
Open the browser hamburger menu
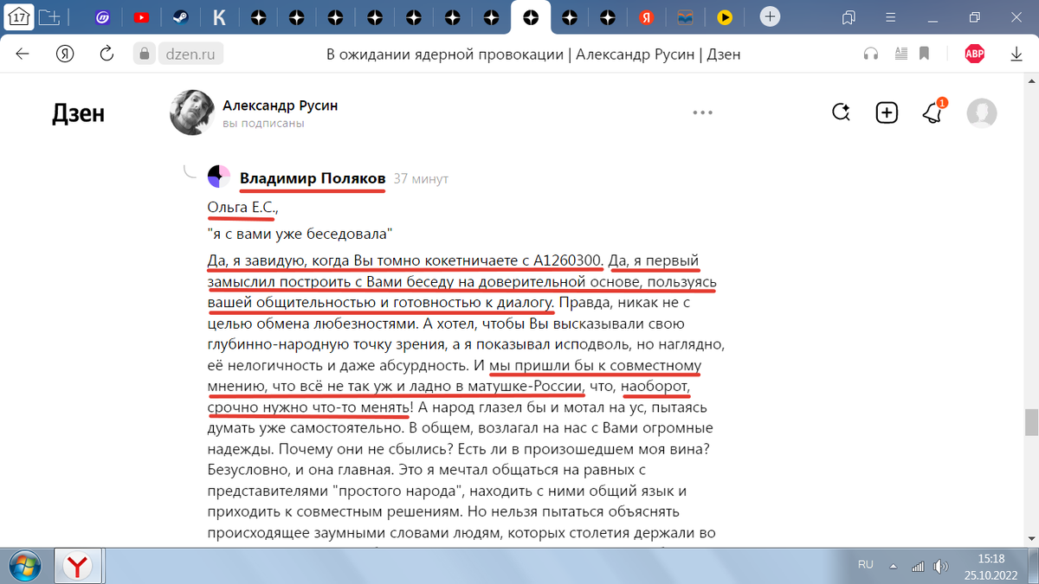click(889, 17)
